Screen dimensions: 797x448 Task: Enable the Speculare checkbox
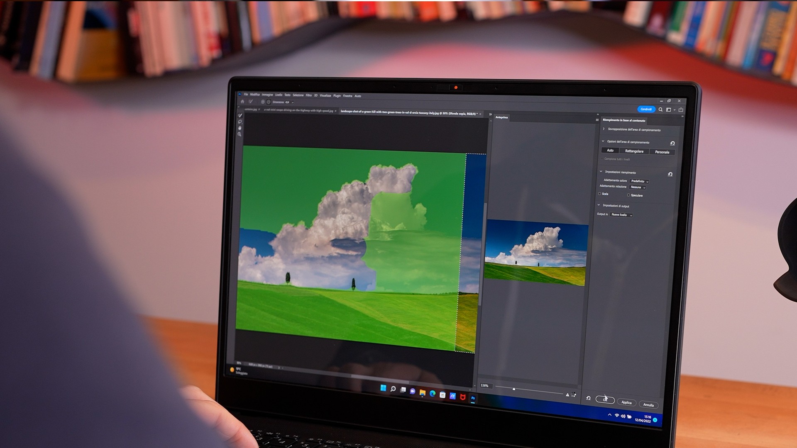(x=628, y=195)
